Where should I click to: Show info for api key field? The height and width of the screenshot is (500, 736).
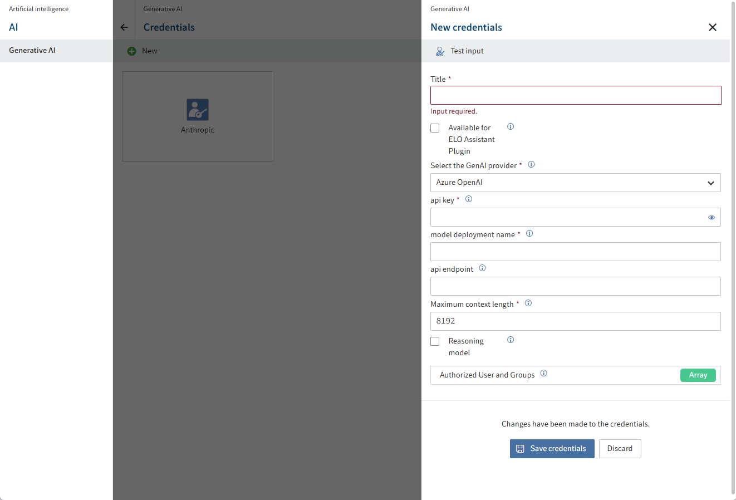pos(469,199)
